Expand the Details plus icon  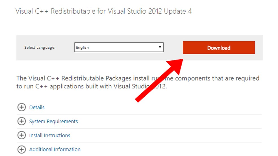[x=21, y=107]
